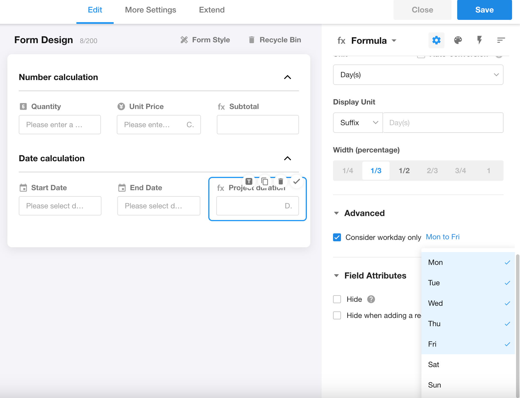
Task: Open the field settings gear tab
Action: point(436,40)
